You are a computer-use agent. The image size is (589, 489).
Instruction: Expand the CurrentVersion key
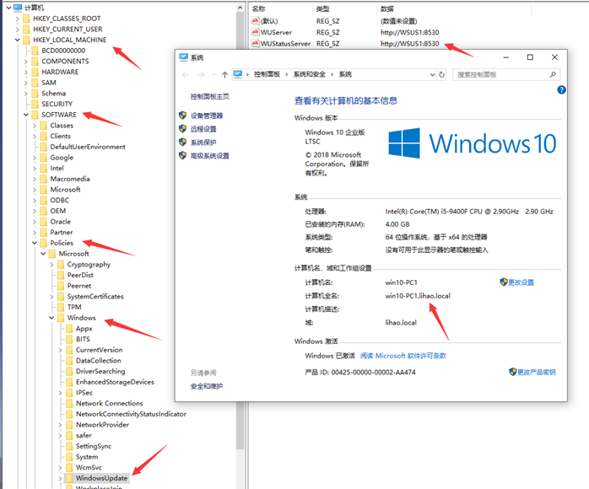point(60,350)
